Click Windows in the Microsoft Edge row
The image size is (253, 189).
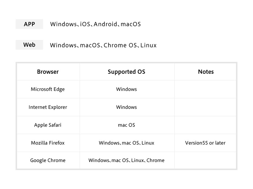point(126,89)
